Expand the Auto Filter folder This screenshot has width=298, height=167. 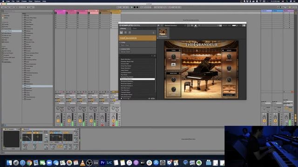coord(23,20)
